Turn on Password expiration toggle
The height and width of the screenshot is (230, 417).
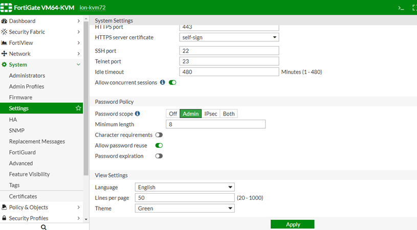point(159,156)
